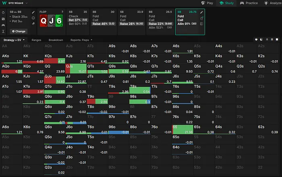Click the game controller icon in left sidebar

(4, 24)
